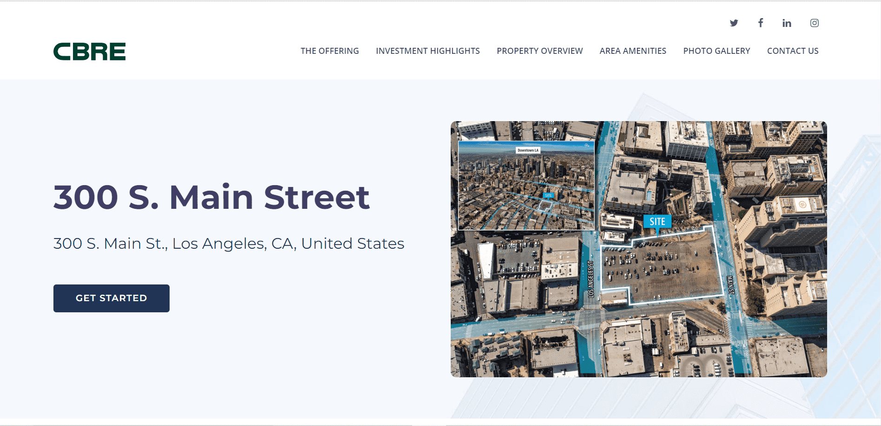Click the Get Started button
881x426 pixels.
click(112, 298)
